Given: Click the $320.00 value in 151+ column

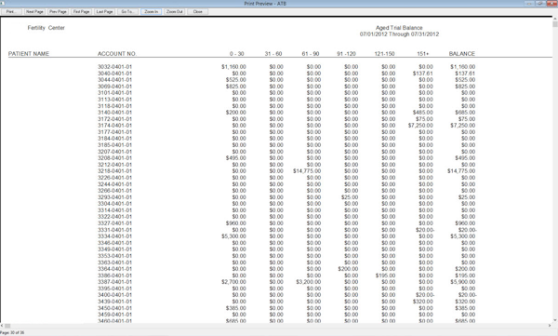Looking at the screenshot, I should [423, 302].
